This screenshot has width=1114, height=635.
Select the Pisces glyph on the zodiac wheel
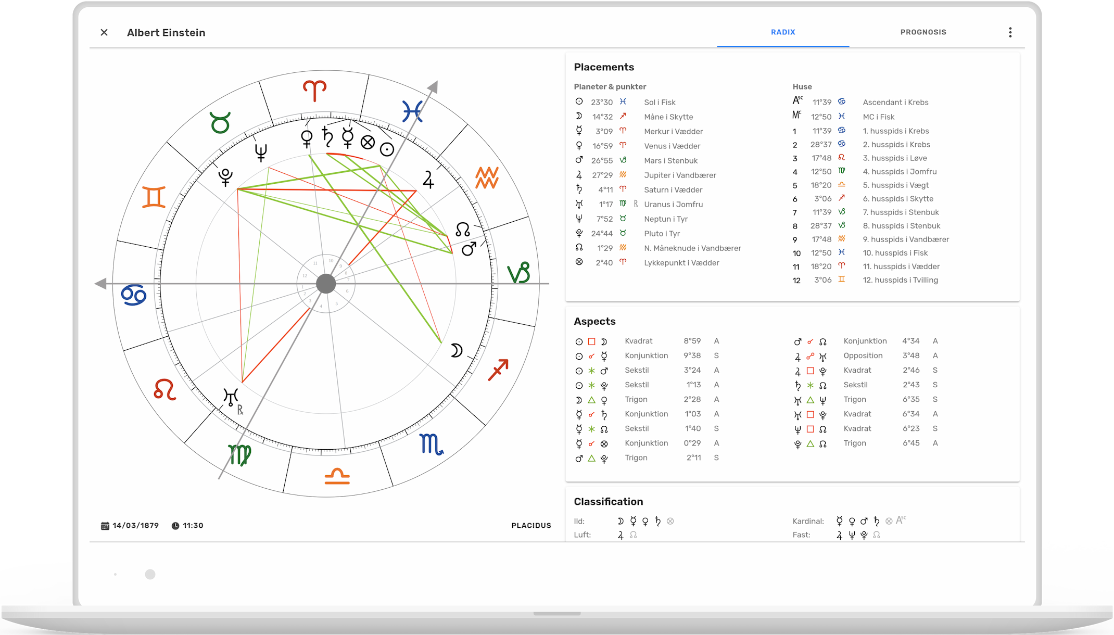coord(412,111)
